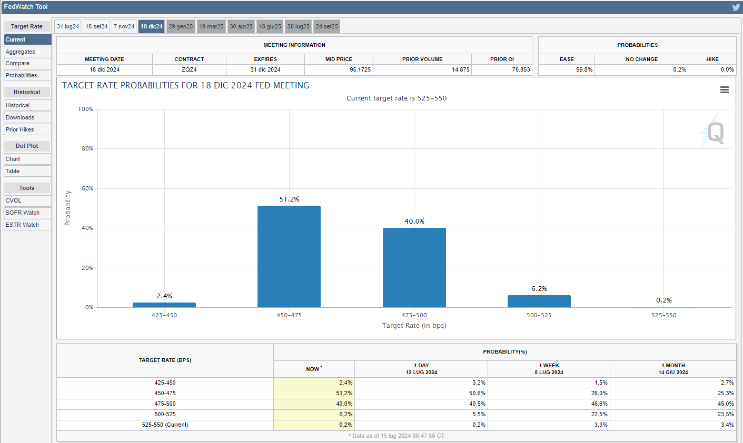
Task: Click the 425-450 chart bar
Action: (164, 305)
